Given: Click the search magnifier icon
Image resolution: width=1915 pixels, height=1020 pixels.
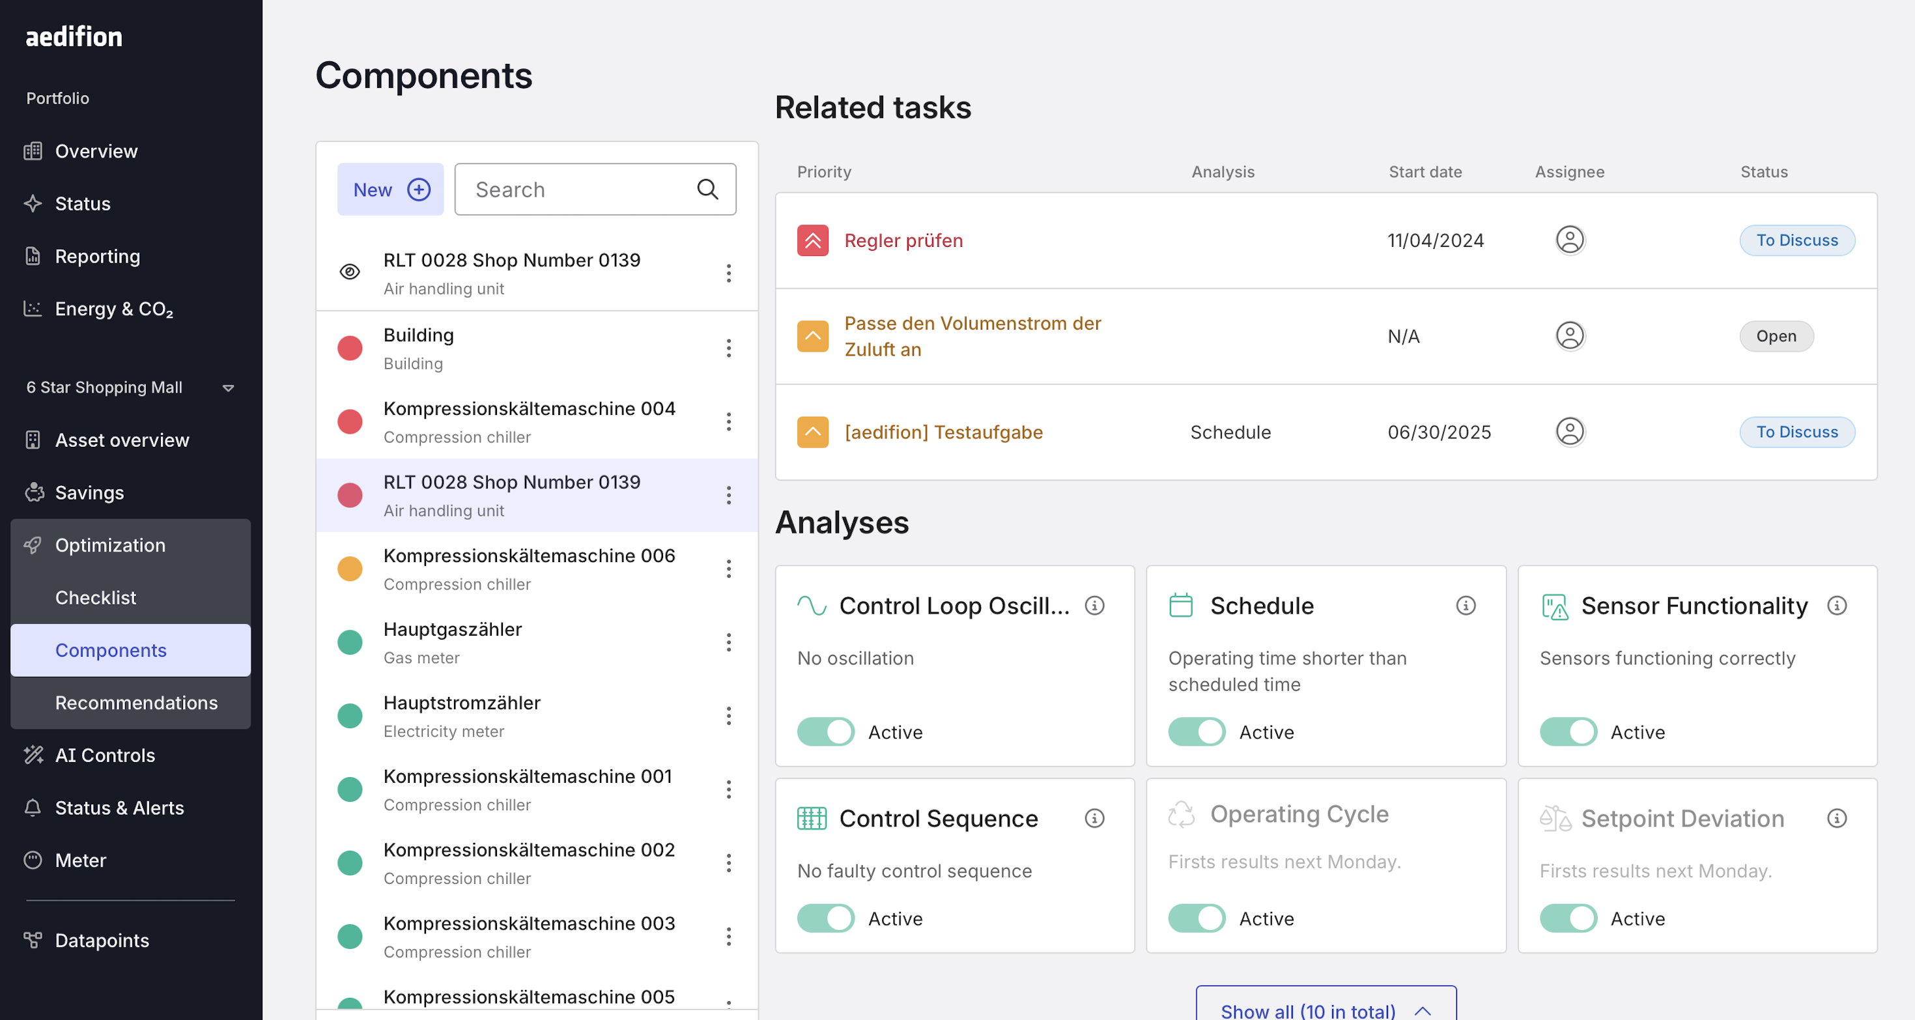Looking at the screenshot, I should tap(707, 190).
